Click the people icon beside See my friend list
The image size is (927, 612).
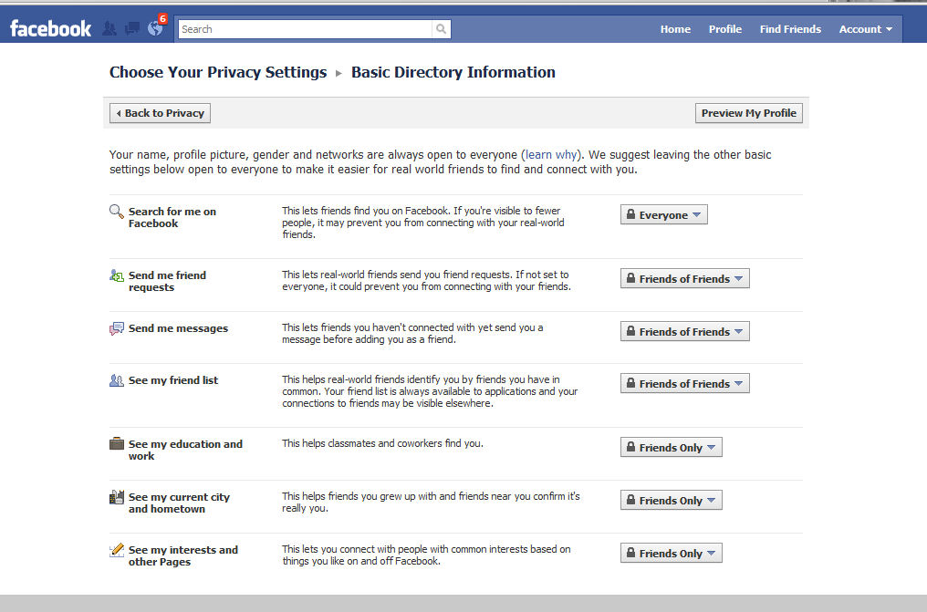pos(117,380)
